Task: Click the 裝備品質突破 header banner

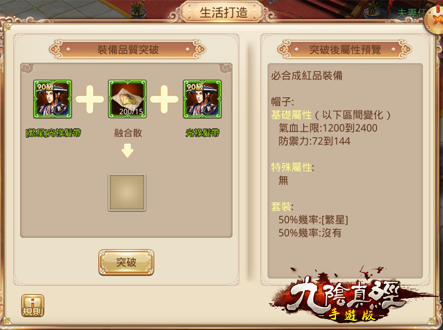Action: click(128, 49)
